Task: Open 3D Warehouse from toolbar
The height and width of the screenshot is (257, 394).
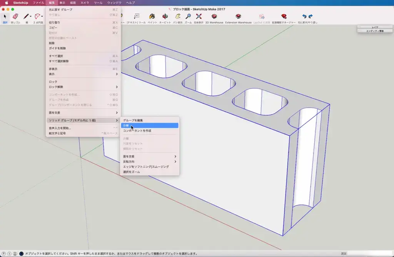Action: coord(214,17)
